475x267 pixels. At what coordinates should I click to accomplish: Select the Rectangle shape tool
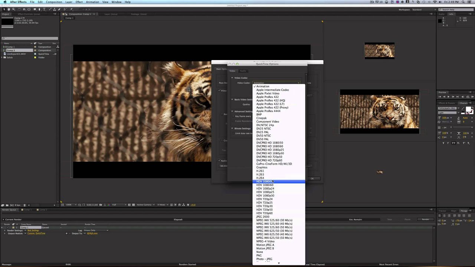pyautogui.click(x=35, y=9)
